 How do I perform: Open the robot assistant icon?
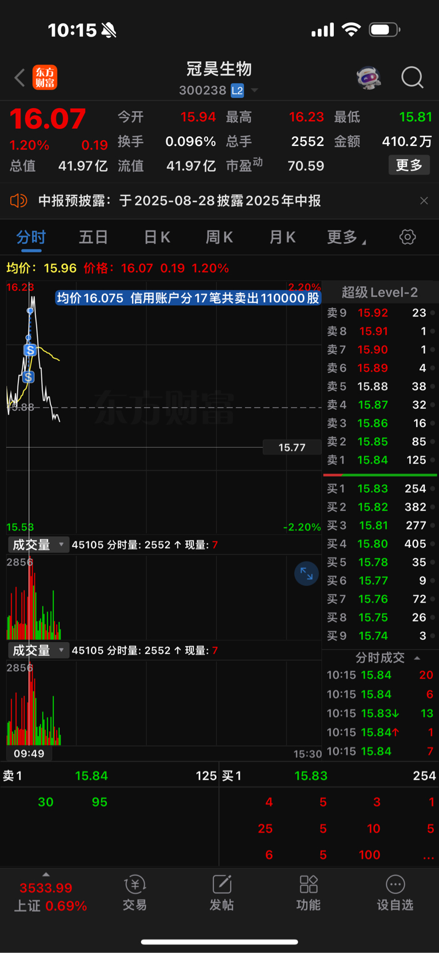click(x=369, y=77)
